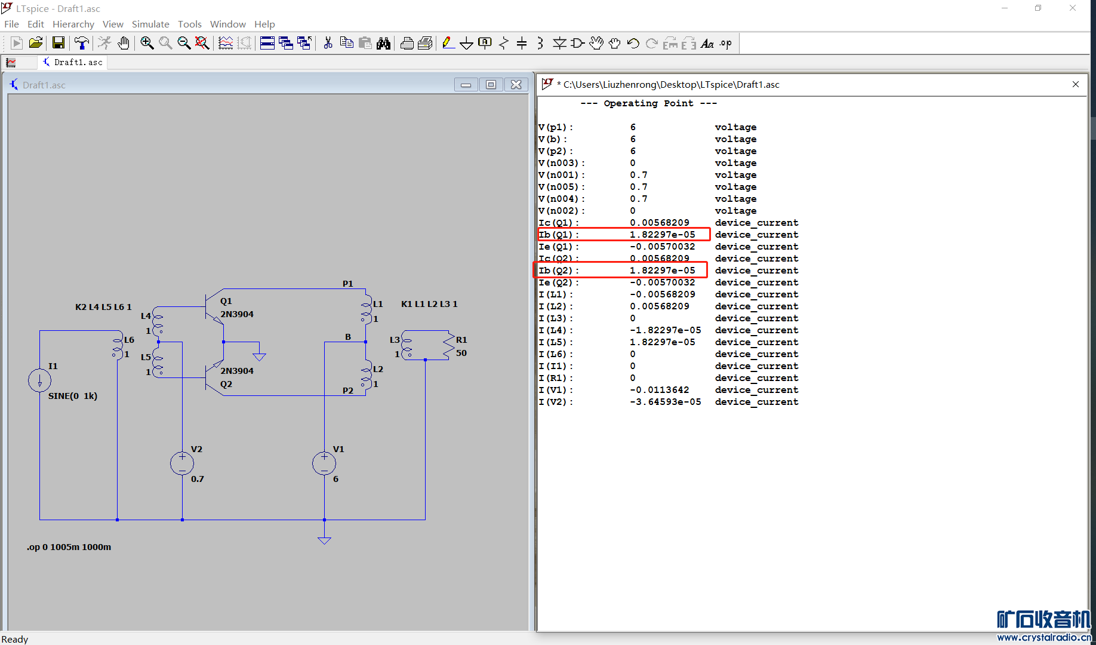Click the Ib(Q1) result line
Viewport: 1096px width, 645px height.
624,235
